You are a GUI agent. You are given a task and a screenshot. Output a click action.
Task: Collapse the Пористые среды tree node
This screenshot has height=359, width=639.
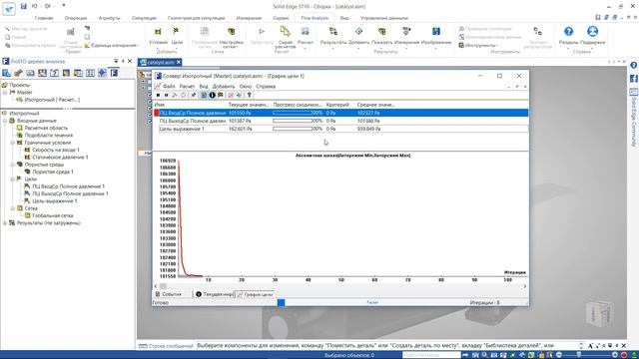[13, 165]
